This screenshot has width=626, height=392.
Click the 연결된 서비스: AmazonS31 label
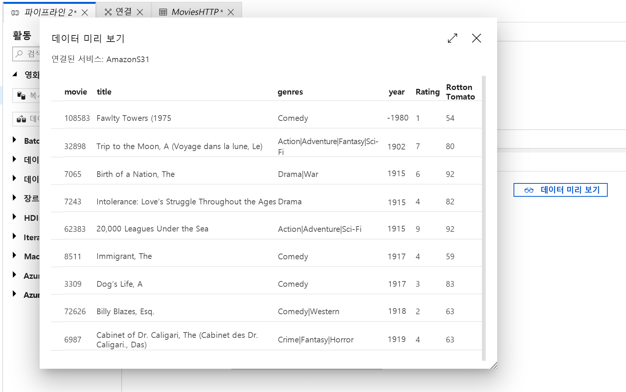pyautogui.click(x=100, y=59)
